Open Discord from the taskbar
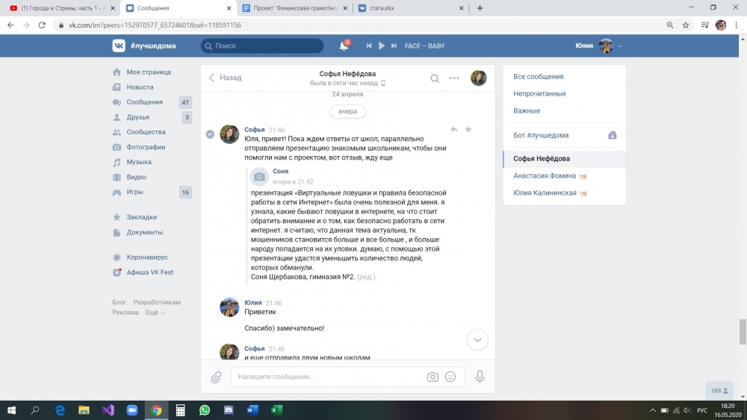Image resolution: width=747 pixels, height=420 pixels. tap(229, 410)
